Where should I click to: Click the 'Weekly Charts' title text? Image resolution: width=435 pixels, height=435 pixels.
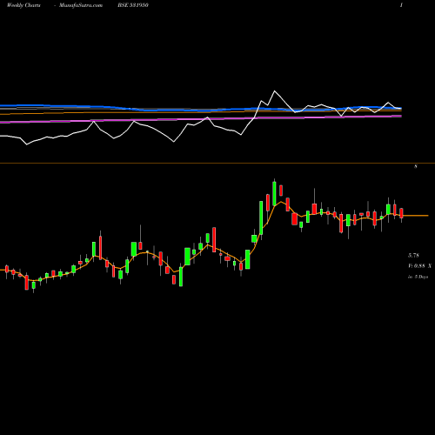23,5
